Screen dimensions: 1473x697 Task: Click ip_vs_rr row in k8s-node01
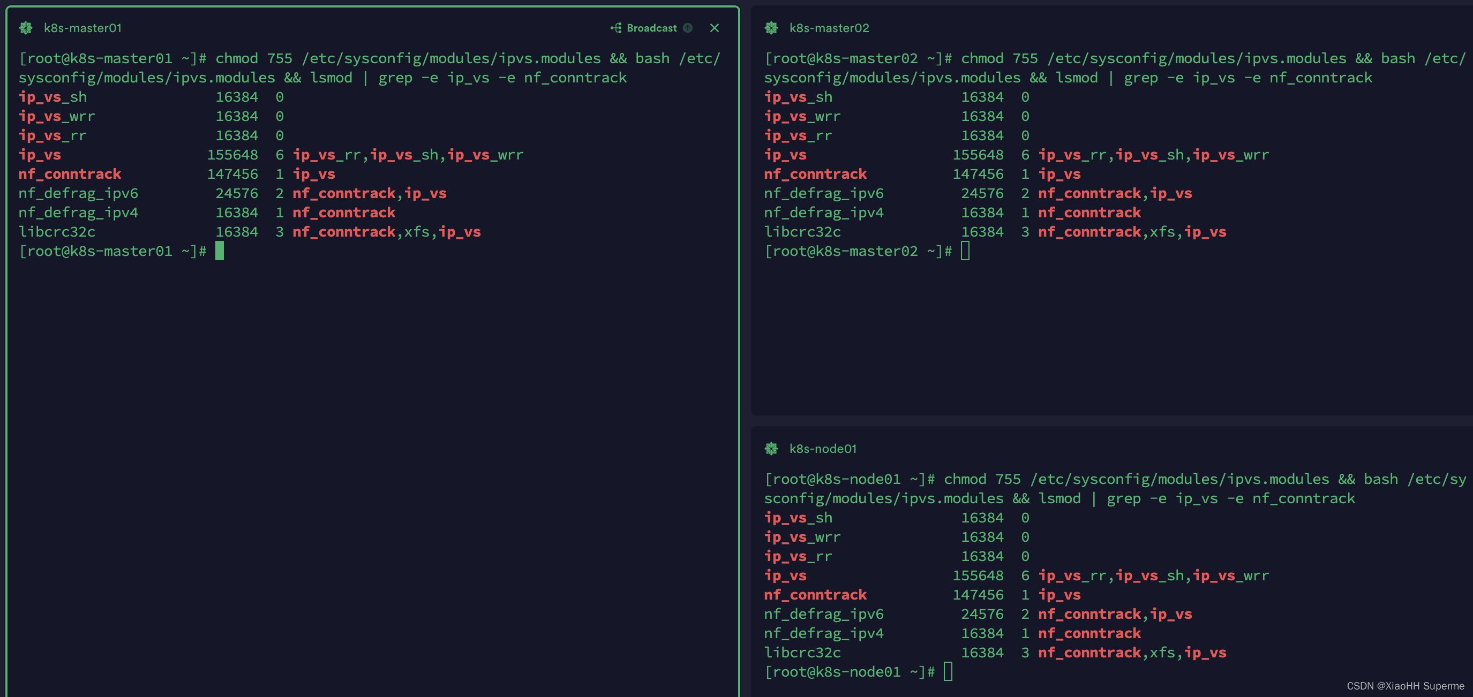[897, 556]
